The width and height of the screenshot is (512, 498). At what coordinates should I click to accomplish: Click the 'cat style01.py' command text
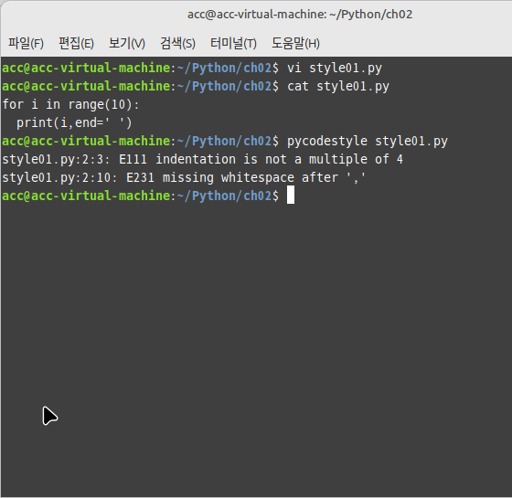pyautogui.click(x=338, y=87)
